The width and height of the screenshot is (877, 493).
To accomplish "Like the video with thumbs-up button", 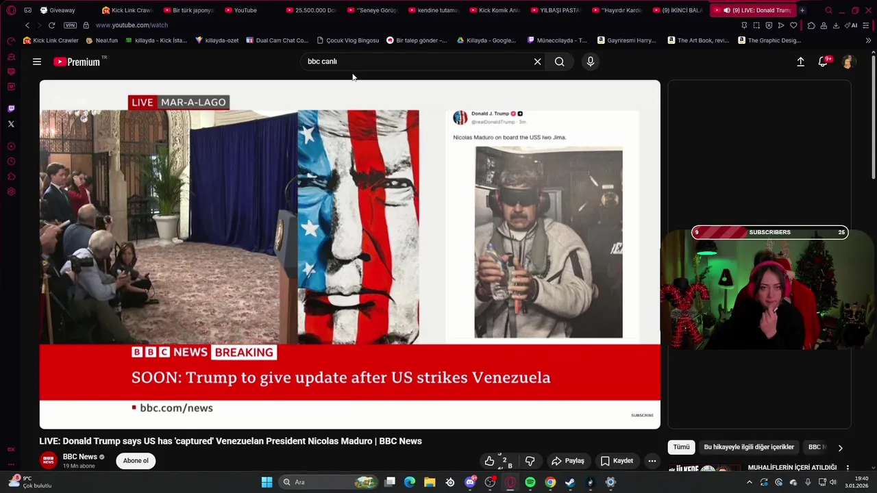I will point(489,461).
